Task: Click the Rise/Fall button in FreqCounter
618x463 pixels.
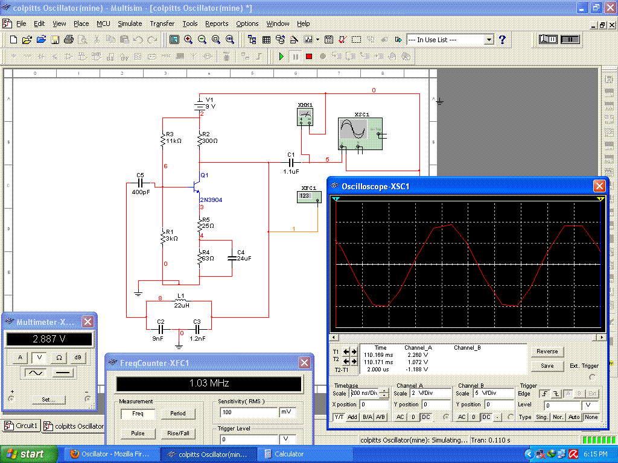Action: coord(178,433)
